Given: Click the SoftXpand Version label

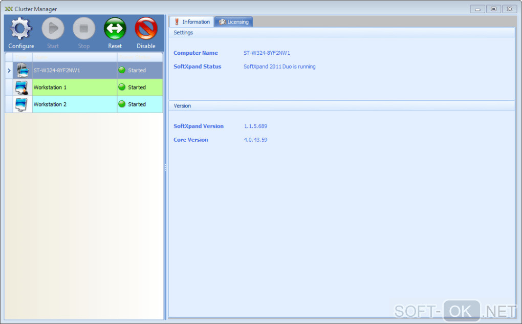Looking at the screenshot, I should 199,126.
